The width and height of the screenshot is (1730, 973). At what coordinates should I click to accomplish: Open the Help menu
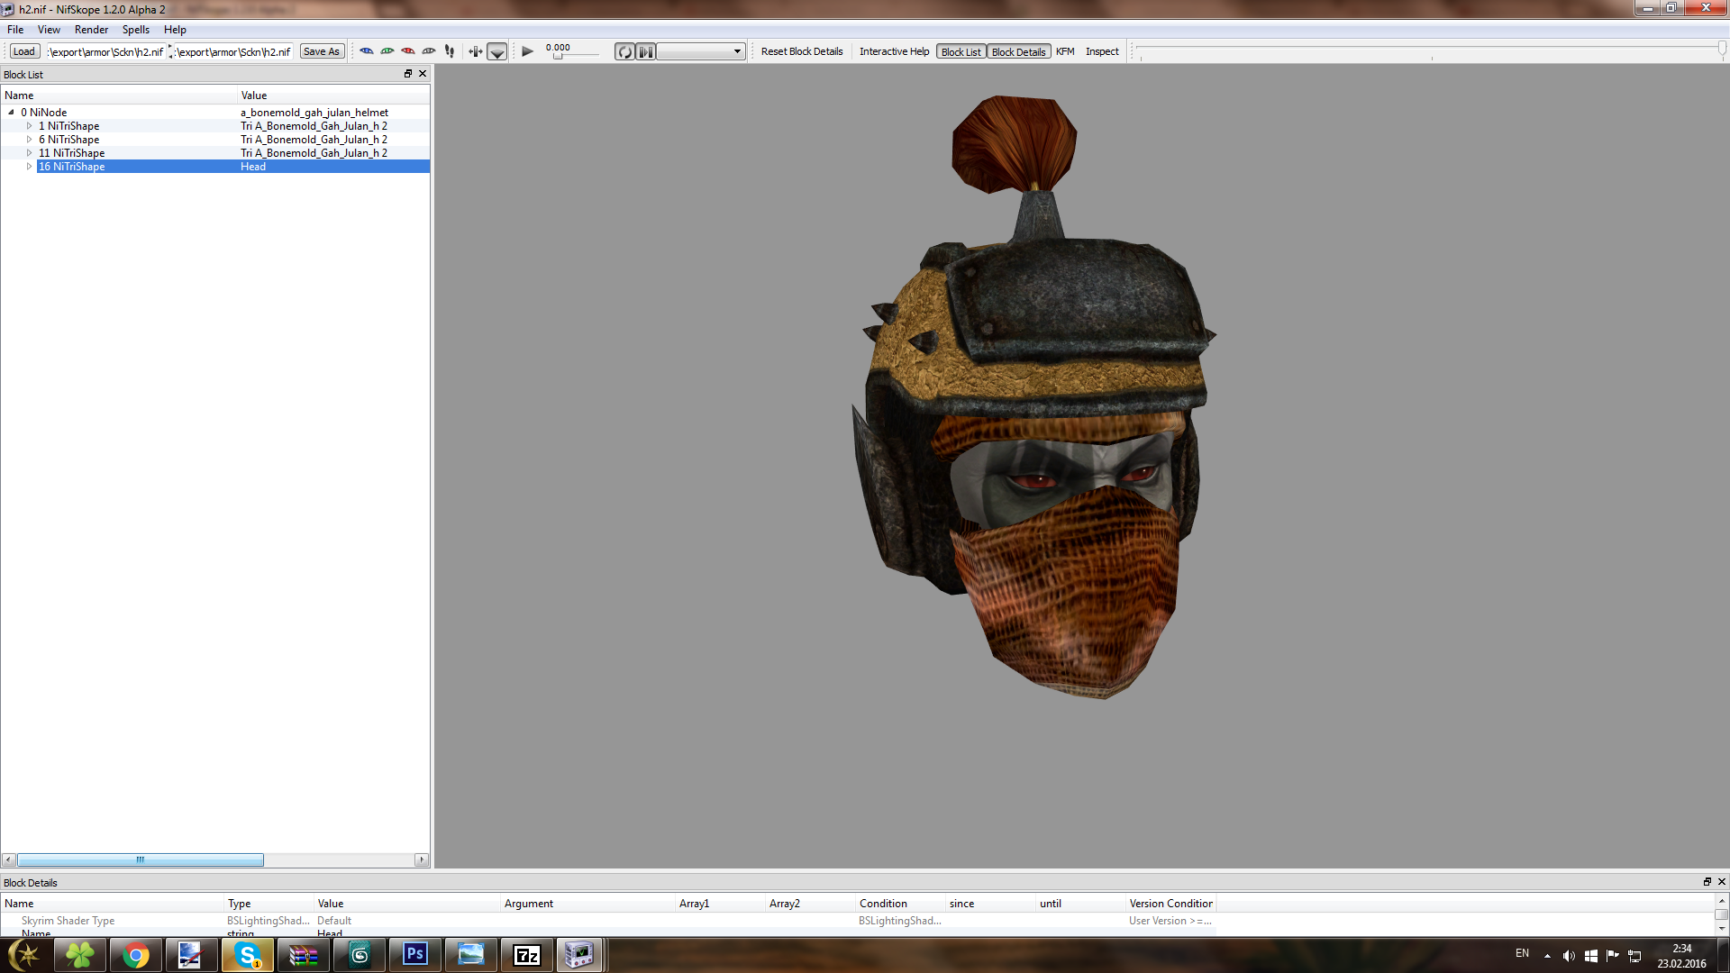tap(175, 30)
